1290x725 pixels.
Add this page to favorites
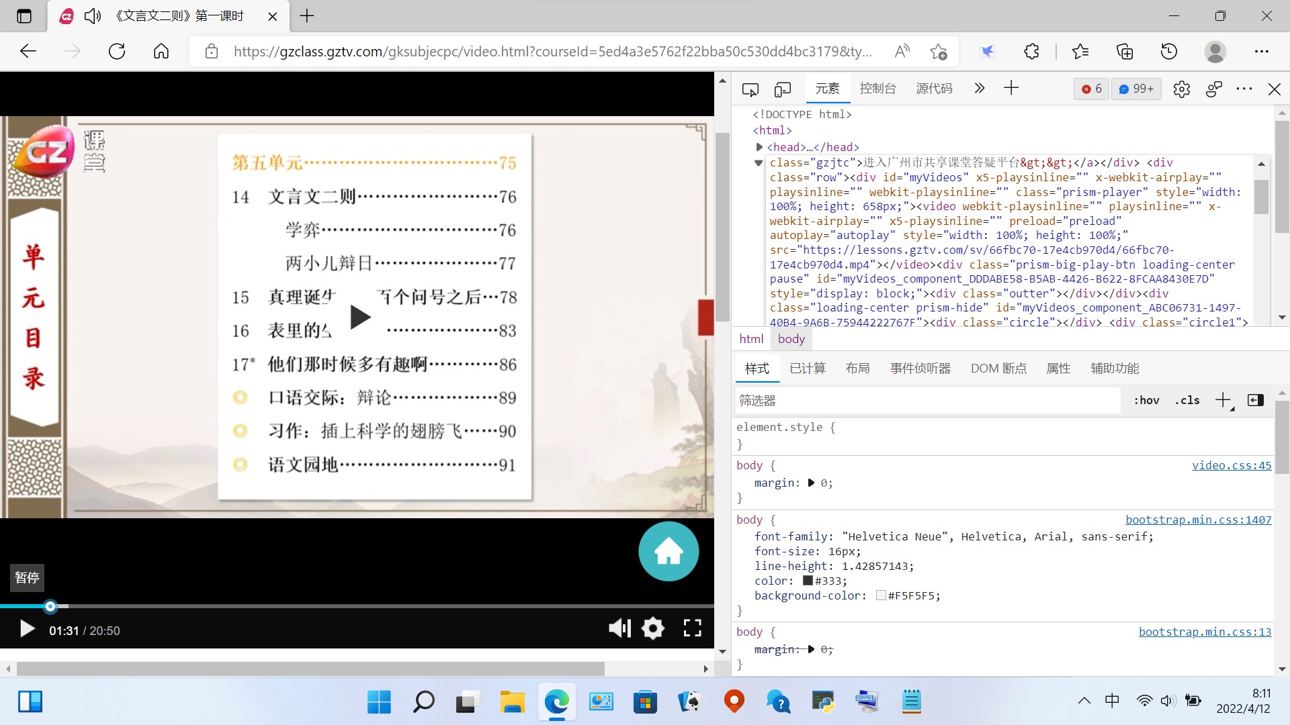coord(939,51)
